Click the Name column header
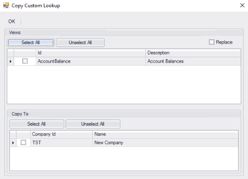This screenshot has width=248, height=179. pyautogui.click(x=165, y=134)
